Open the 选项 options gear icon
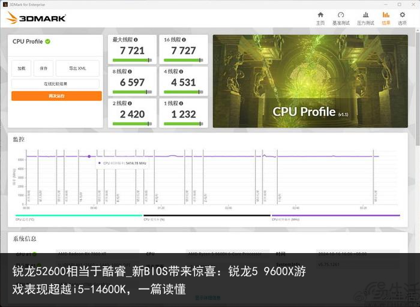Viewport: 420px width, 307px height. click(x=403, y=15)
